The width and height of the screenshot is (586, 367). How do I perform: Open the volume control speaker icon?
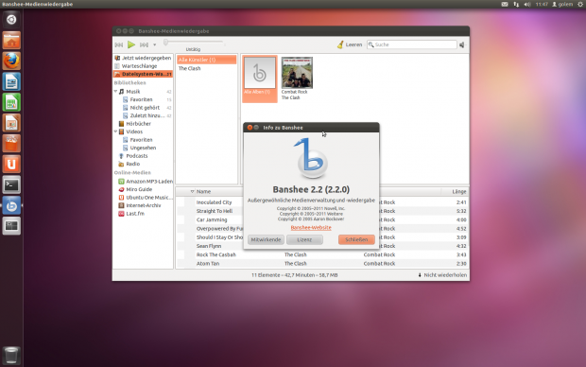click(x=462, y=44)
